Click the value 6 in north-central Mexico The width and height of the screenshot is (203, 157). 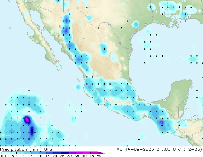tap(104, 49)
